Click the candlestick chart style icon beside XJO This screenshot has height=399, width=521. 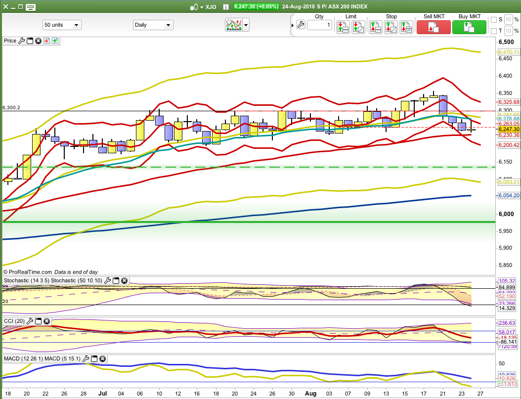point(194,6)
